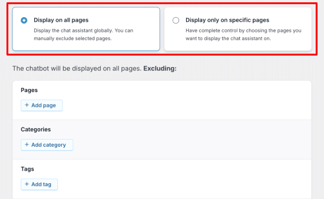
Task: Click empty area right of Add category button
Action: (x=185, y=145)
